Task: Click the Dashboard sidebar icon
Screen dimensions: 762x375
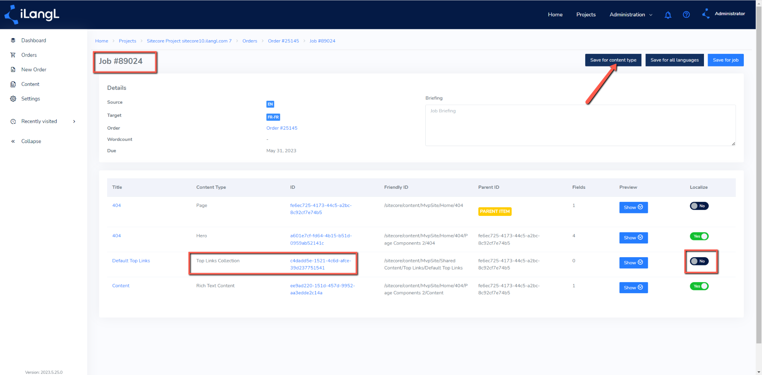Action: tap(13, 40)
